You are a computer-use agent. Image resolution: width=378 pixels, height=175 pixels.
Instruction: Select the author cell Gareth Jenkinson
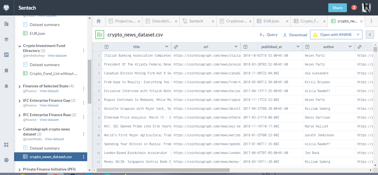pos(329,135)
